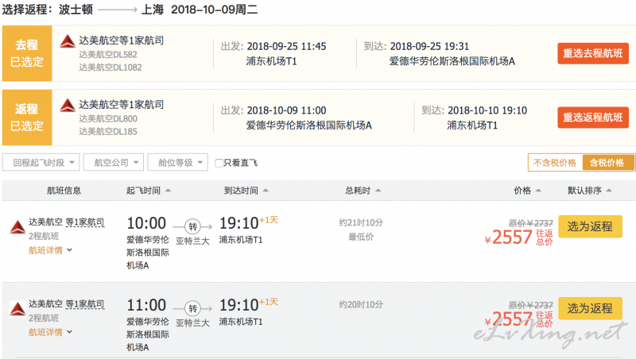Click departure time 2018-09-25 11:45
636x359 pixels.
tap(286, 47)
